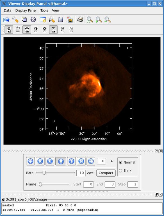Open the View menu
Viewport: 164px width, 216px height.
tap(56, 10)
